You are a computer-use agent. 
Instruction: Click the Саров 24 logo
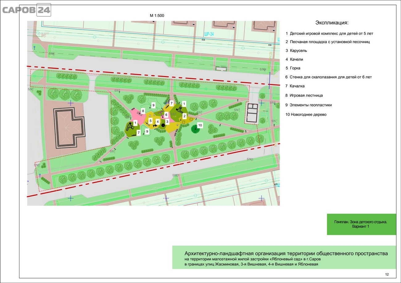(27, 10)
